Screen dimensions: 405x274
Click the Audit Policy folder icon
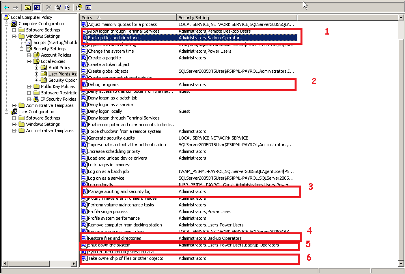[x=44, y=68]
